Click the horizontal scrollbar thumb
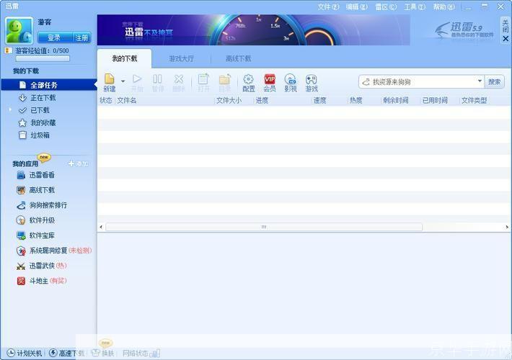 click(x=264, y=227)
